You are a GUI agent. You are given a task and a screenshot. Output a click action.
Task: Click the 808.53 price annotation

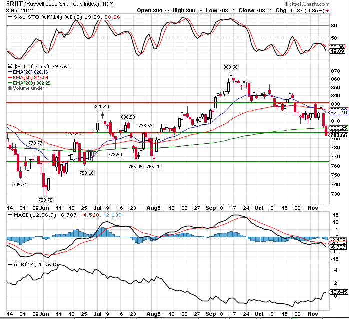click(x=128, y=117)
